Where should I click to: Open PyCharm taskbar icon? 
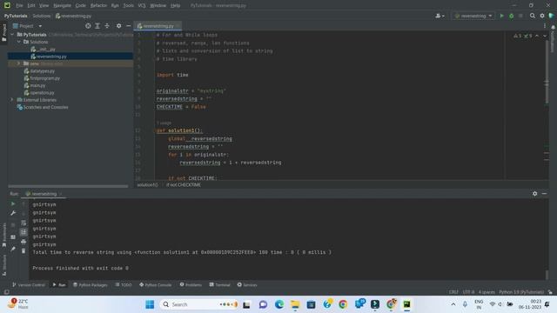point(406,304)
